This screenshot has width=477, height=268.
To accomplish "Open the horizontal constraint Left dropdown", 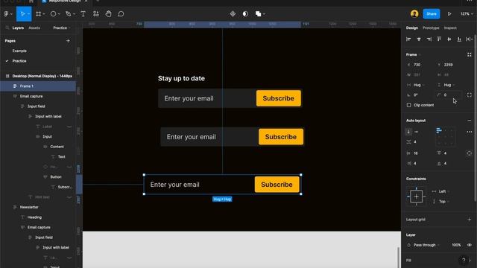I will (441, 191).
